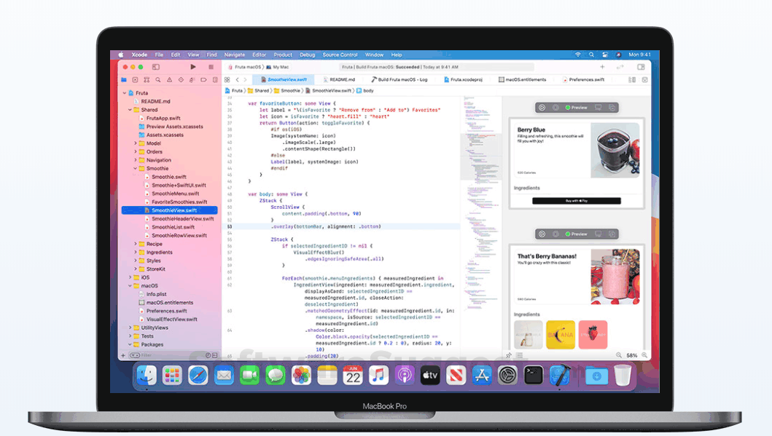Expand the Recipe folder

coord(136,244)
